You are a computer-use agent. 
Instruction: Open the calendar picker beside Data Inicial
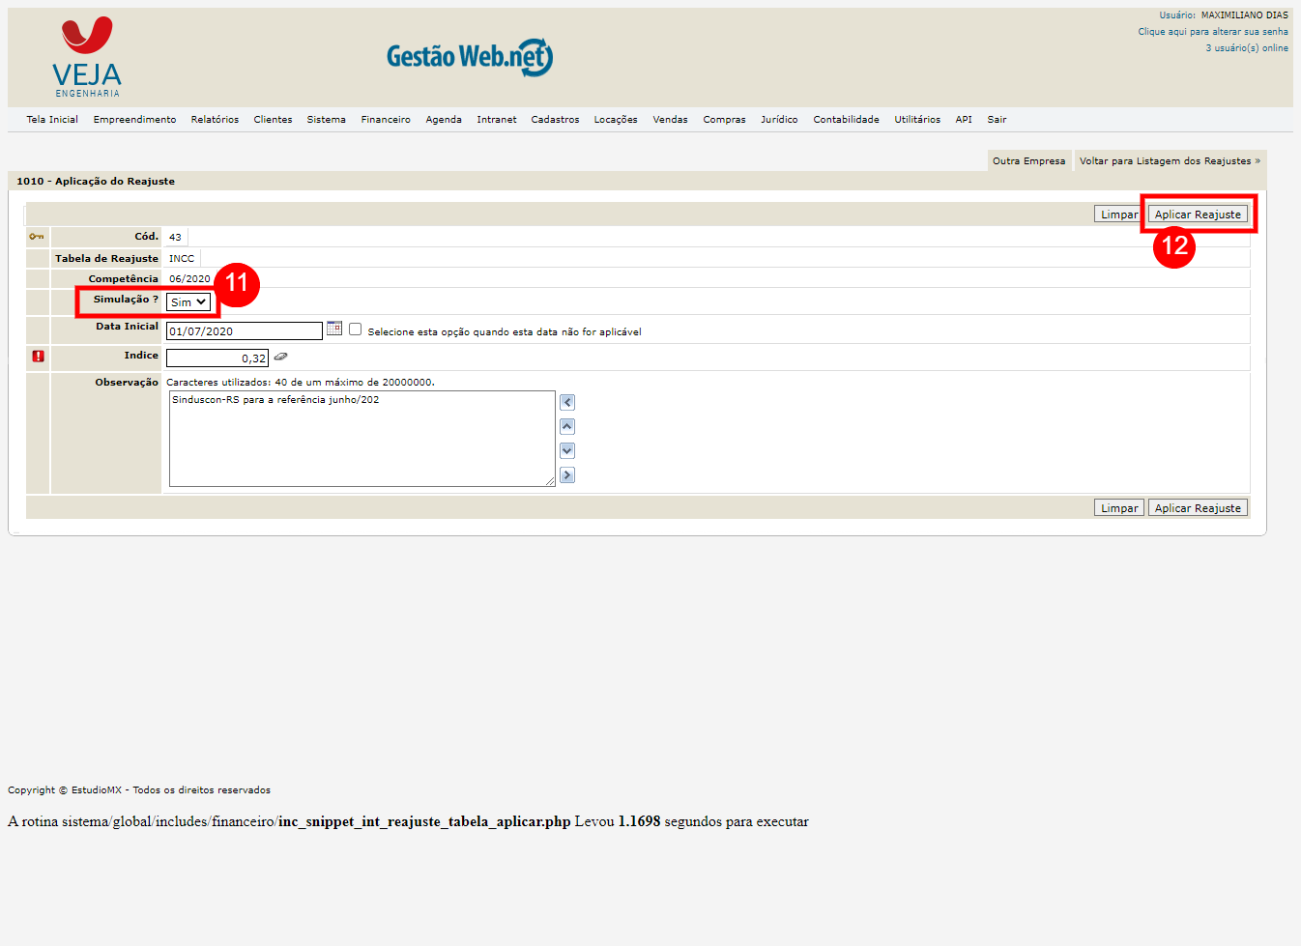tap(334, 329)
